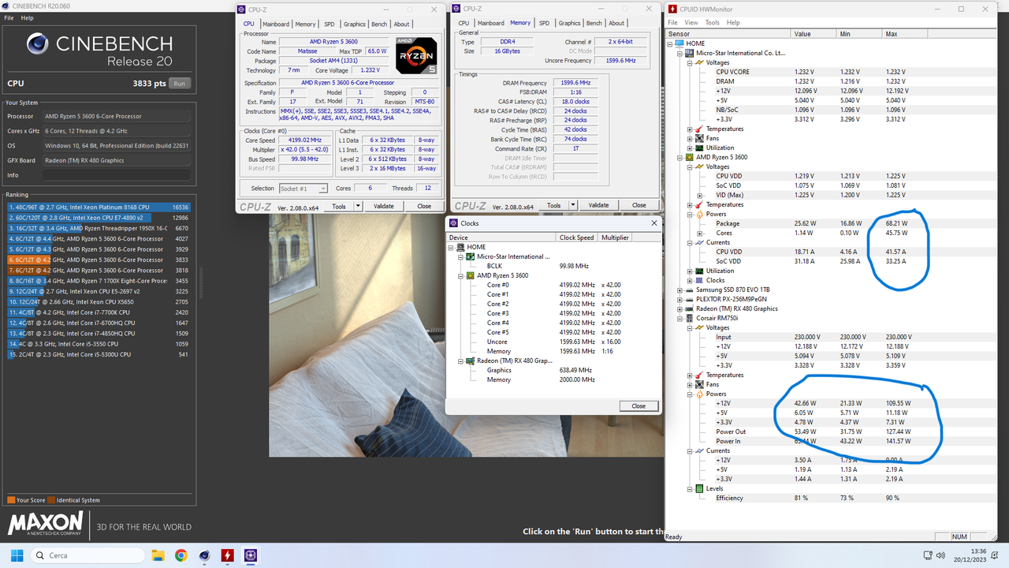Screen dimensions: 1009x568
Task: Collapse the HOME root node in HWMonitor
Action: point(671,43)
